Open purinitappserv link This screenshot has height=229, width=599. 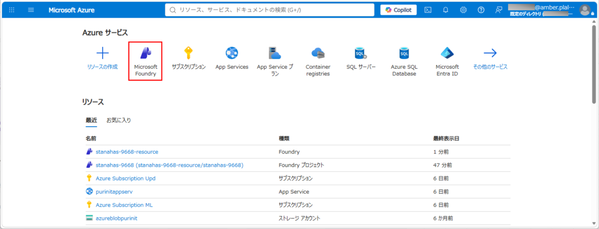[114, 192]
